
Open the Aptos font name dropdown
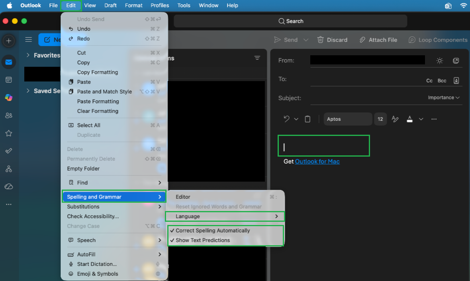point(348,119)
